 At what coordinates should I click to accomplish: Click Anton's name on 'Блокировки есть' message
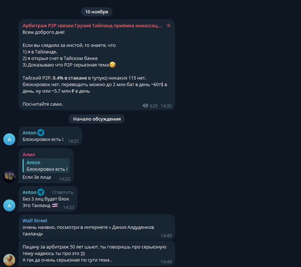[x=29, y=133]
